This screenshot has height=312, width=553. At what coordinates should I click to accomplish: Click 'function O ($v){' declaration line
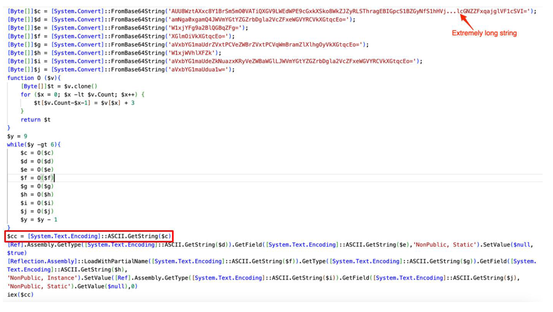coord(34,78)
